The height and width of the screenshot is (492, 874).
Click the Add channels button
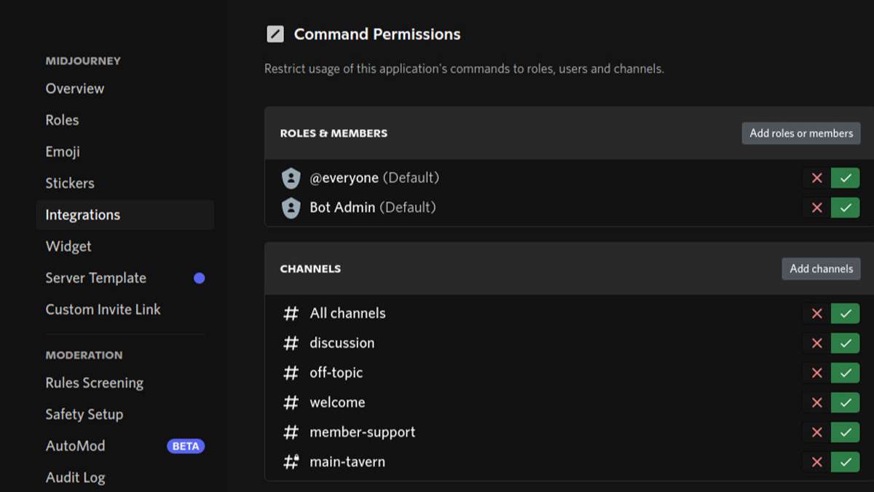coord(821,269)
